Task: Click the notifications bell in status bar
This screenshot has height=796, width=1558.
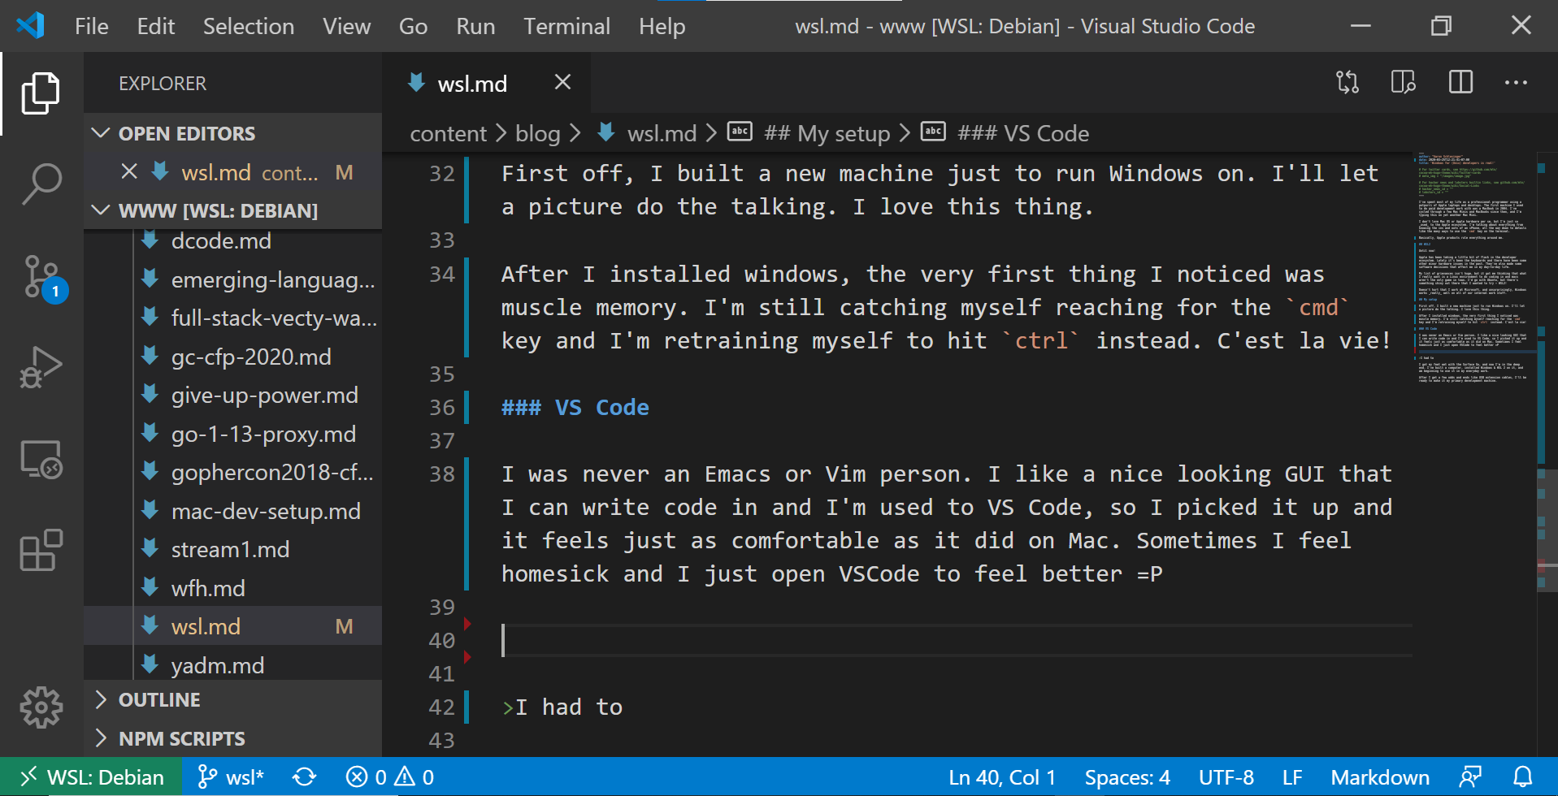Action: coord(1525,777)
